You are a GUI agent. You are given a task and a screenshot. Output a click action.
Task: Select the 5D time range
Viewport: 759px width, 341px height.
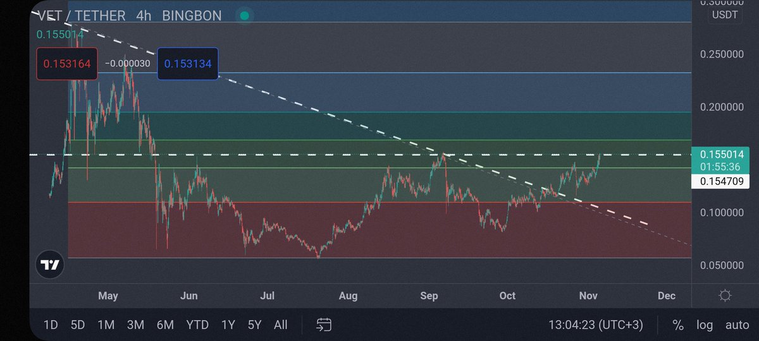click(x=78, y=325)
